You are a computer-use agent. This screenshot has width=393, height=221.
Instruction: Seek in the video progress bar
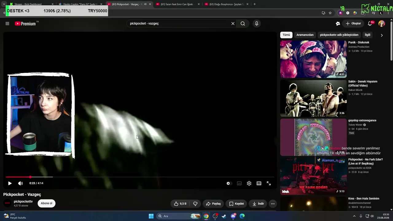click(x=139, y=177)
